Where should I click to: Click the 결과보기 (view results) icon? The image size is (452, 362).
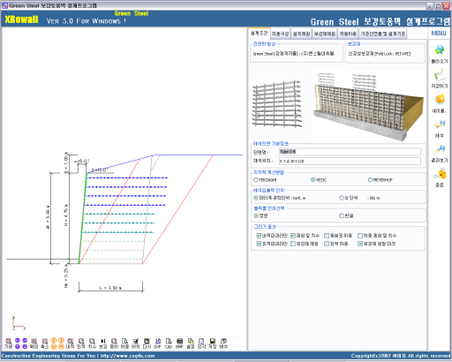440,150
